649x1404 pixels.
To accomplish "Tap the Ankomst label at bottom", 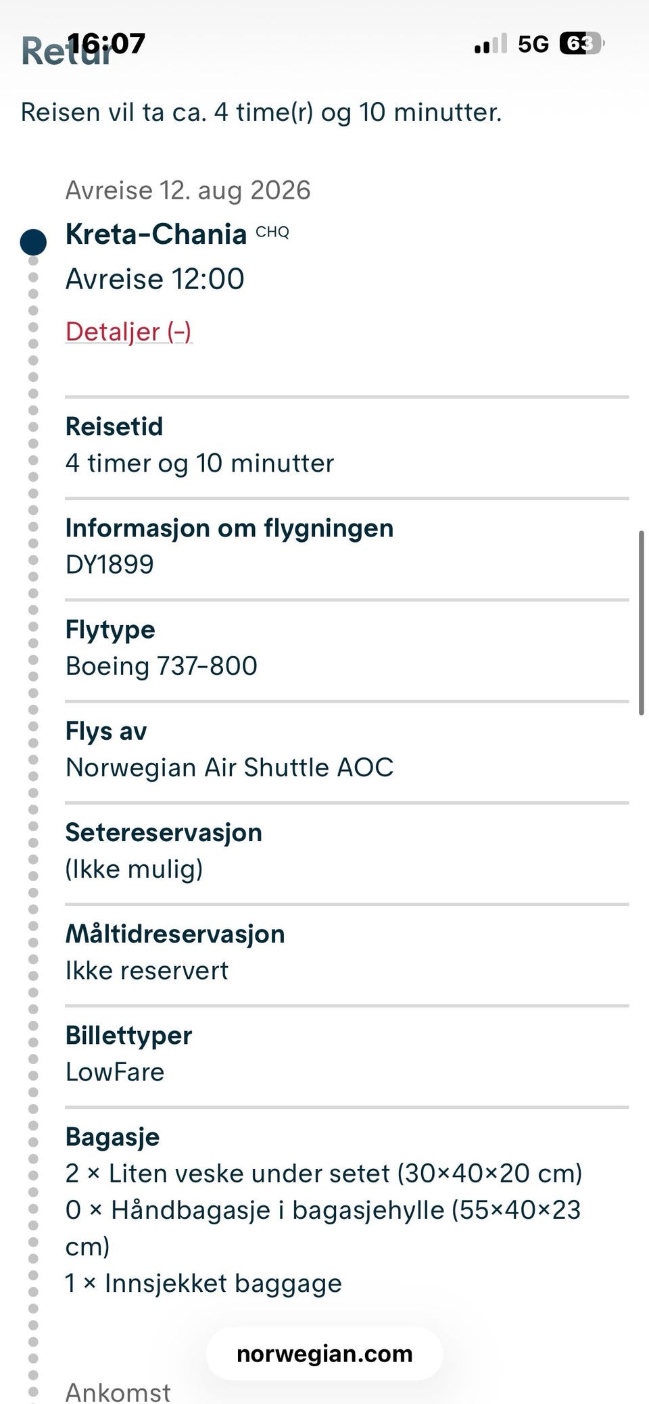I will pyautogui.click(x=118, y=1392).
